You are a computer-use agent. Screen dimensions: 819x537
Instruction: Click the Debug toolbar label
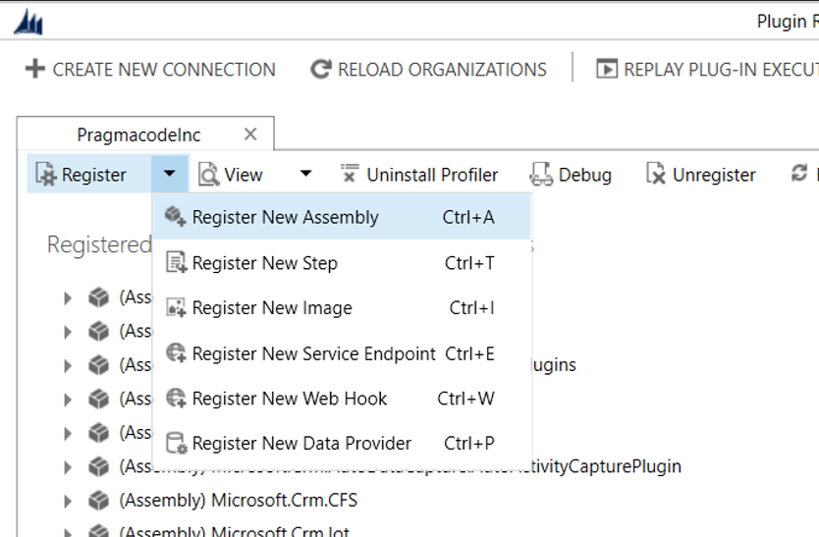[584, 175]
